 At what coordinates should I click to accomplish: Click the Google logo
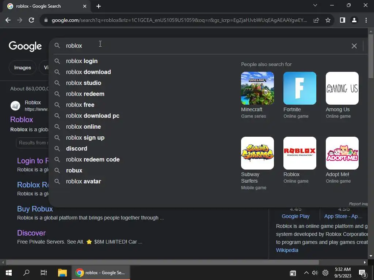tap(25, 46)
